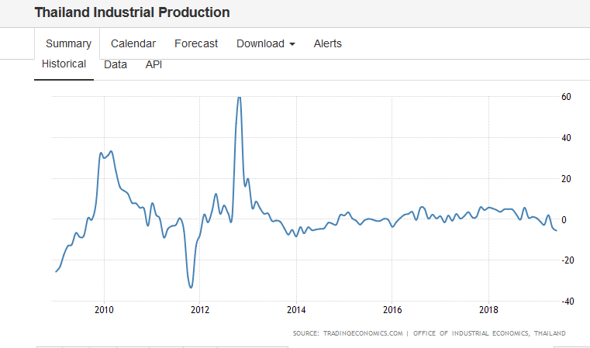Click the TRADINGECONOMICS.COM source text
This screenshot has width=590, height=348.
click(x=363, y=333)
